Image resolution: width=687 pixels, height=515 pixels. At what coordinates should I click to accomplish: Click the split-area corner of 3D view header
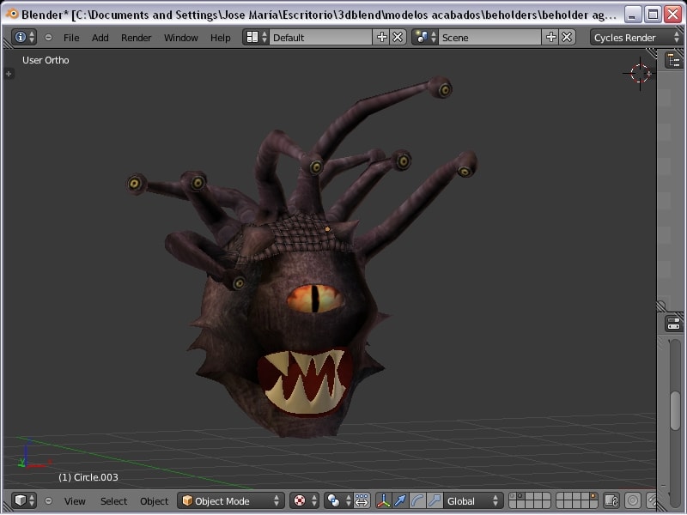coord(7,508)
